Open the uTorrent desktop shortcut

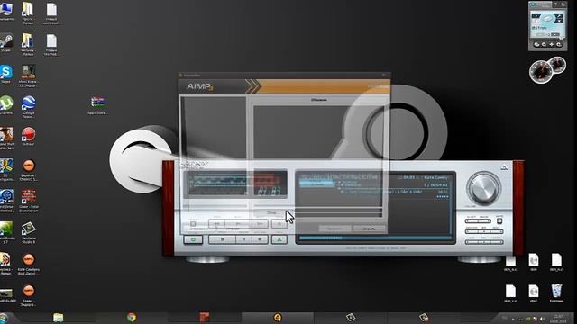(6, 104)
